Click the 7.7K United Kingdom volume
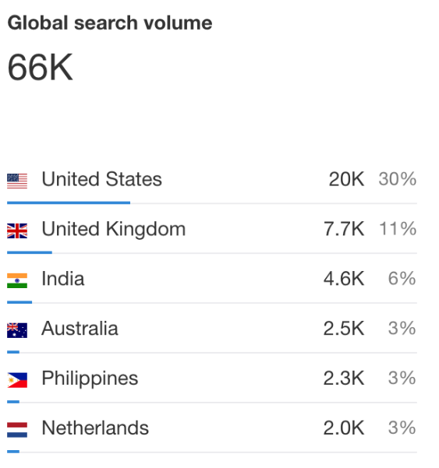Screen dimensions: 439x468 344,229
